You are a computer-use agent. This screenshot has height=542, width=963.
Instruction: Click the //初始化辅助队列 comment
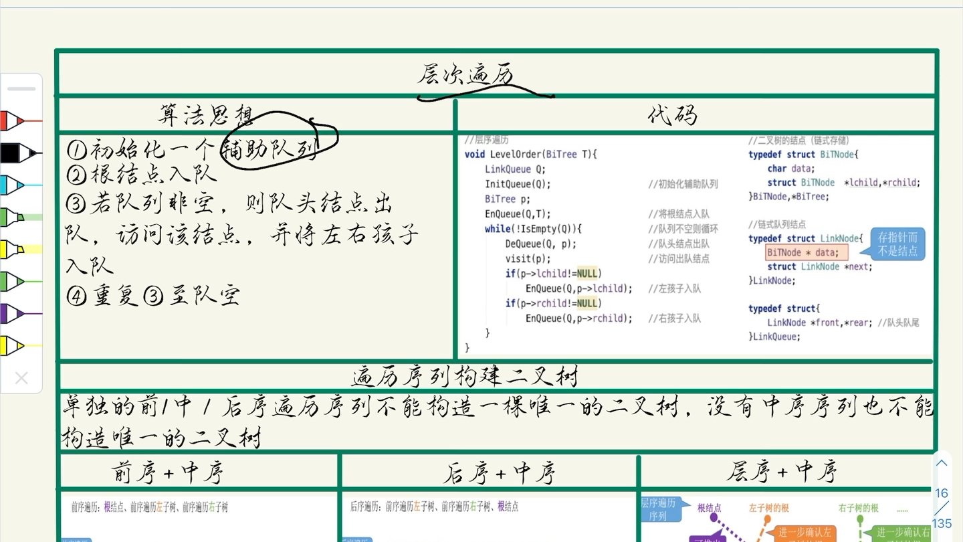pyautogui.click(x=683, y=184)
